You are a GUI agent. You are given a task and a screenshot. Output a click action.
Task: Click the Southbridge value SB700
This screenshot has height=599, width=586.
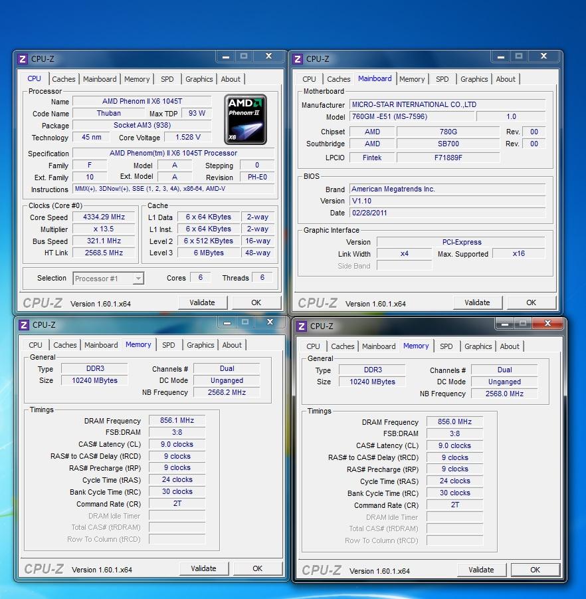pyautogui.click(x=448, y=144)
